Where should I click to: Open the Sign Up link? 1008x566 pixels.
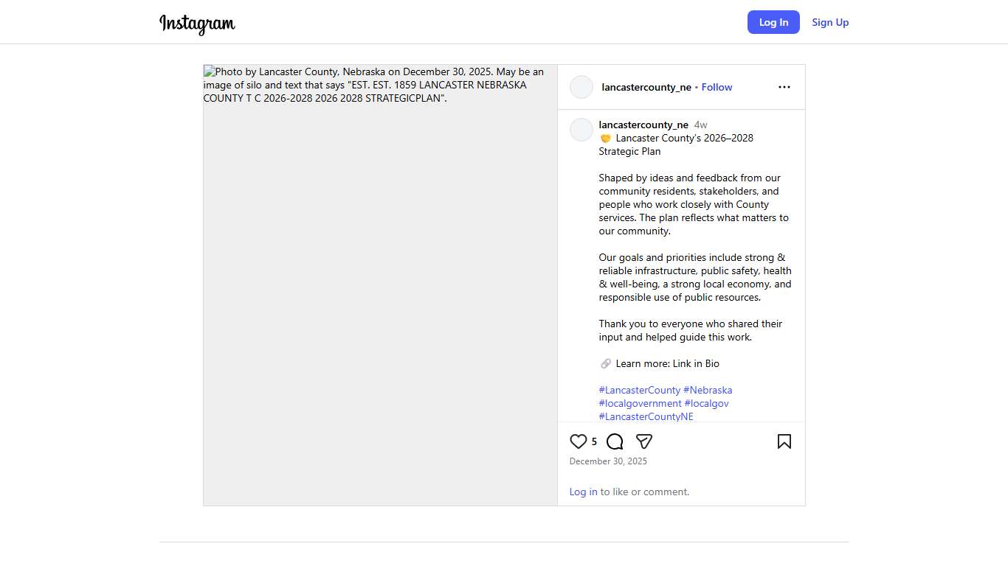pos(830,22)
